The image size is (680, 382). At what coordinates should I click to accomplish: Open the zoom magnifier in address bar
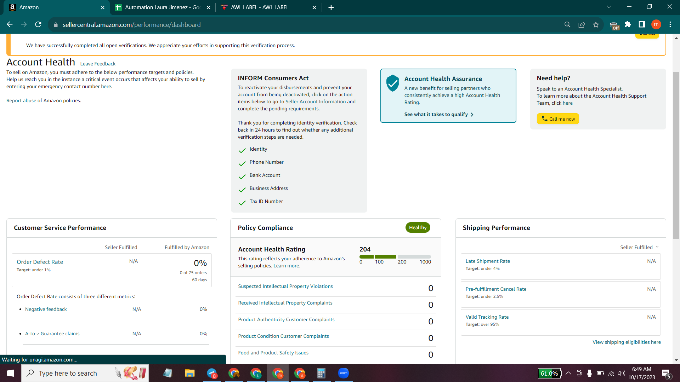pos(567,24)
